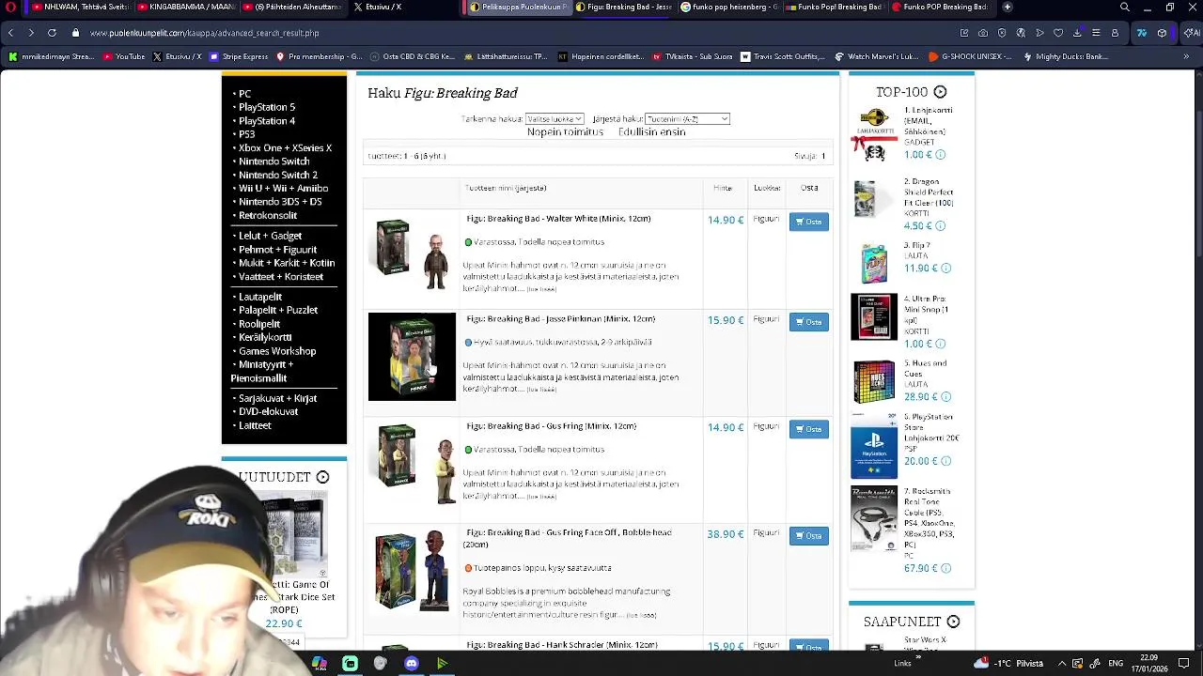The height and width of the screenshot is (676, 1203).
Task: Sort by Nopein toimitus link
Action: 565,132
